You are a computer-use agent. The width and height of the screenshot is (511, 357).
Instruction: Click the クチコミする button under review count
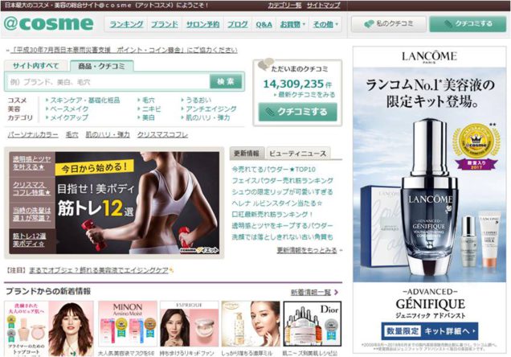[298, 112]
